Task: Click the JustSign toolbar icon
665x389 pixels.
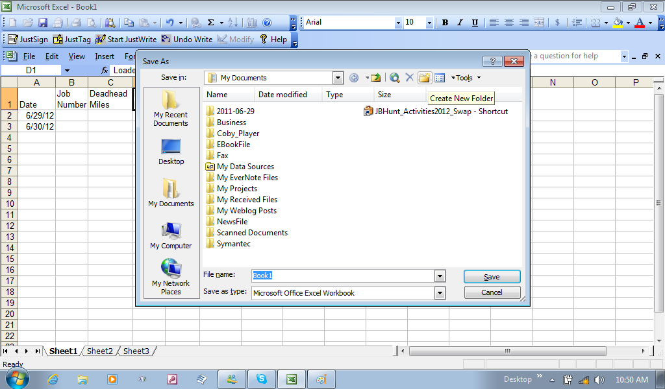Action: point(28,40)
